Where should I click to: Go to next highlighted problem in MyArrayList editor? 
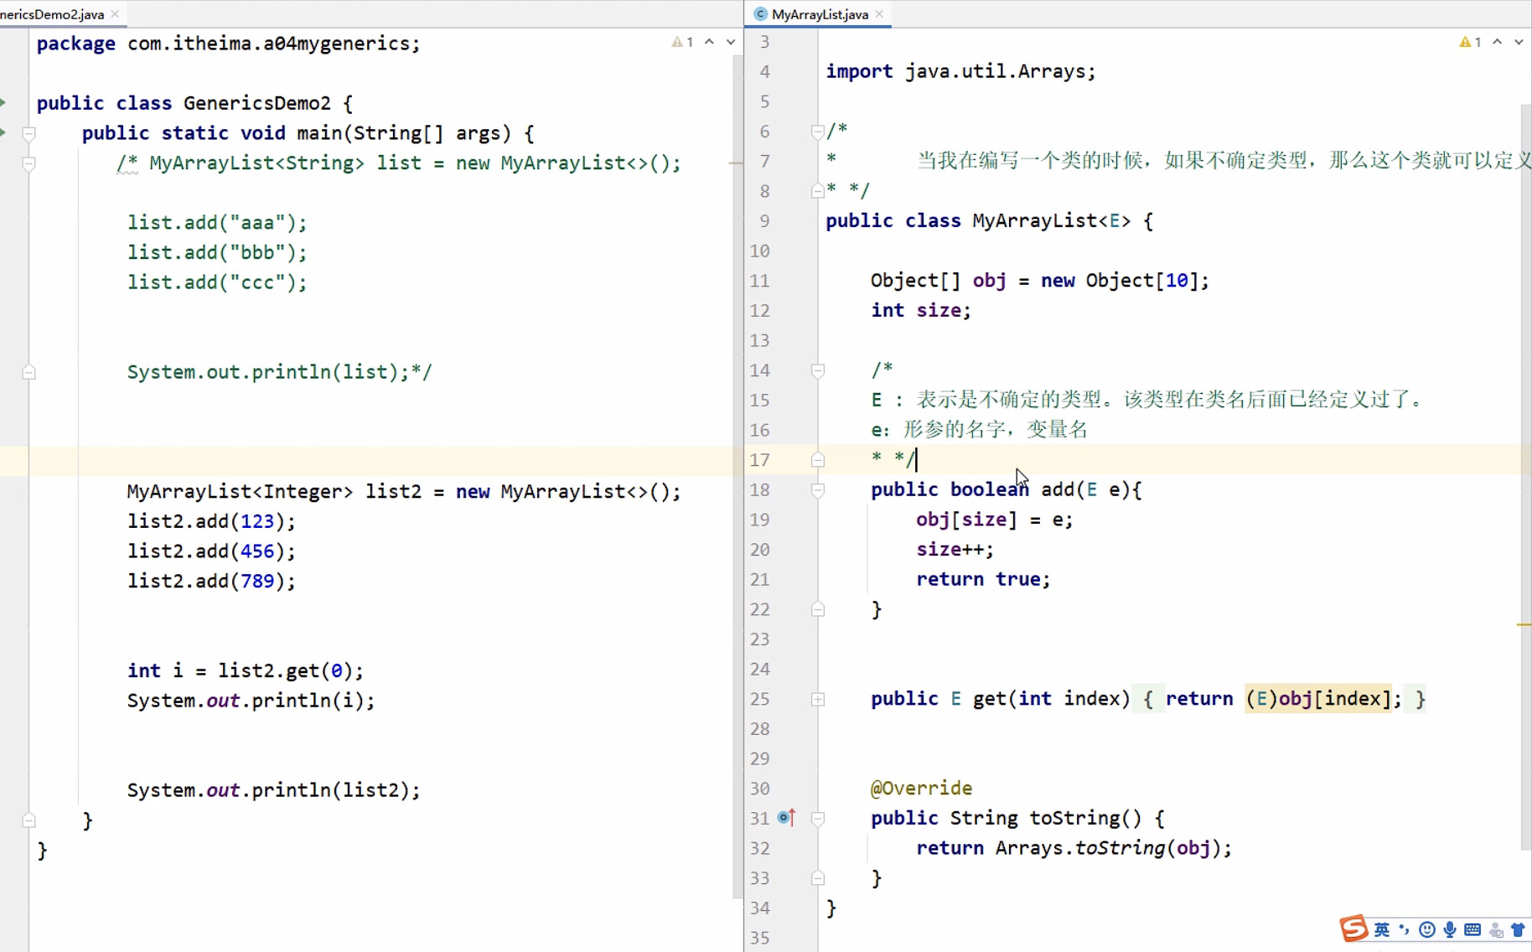click(1519, 42)
